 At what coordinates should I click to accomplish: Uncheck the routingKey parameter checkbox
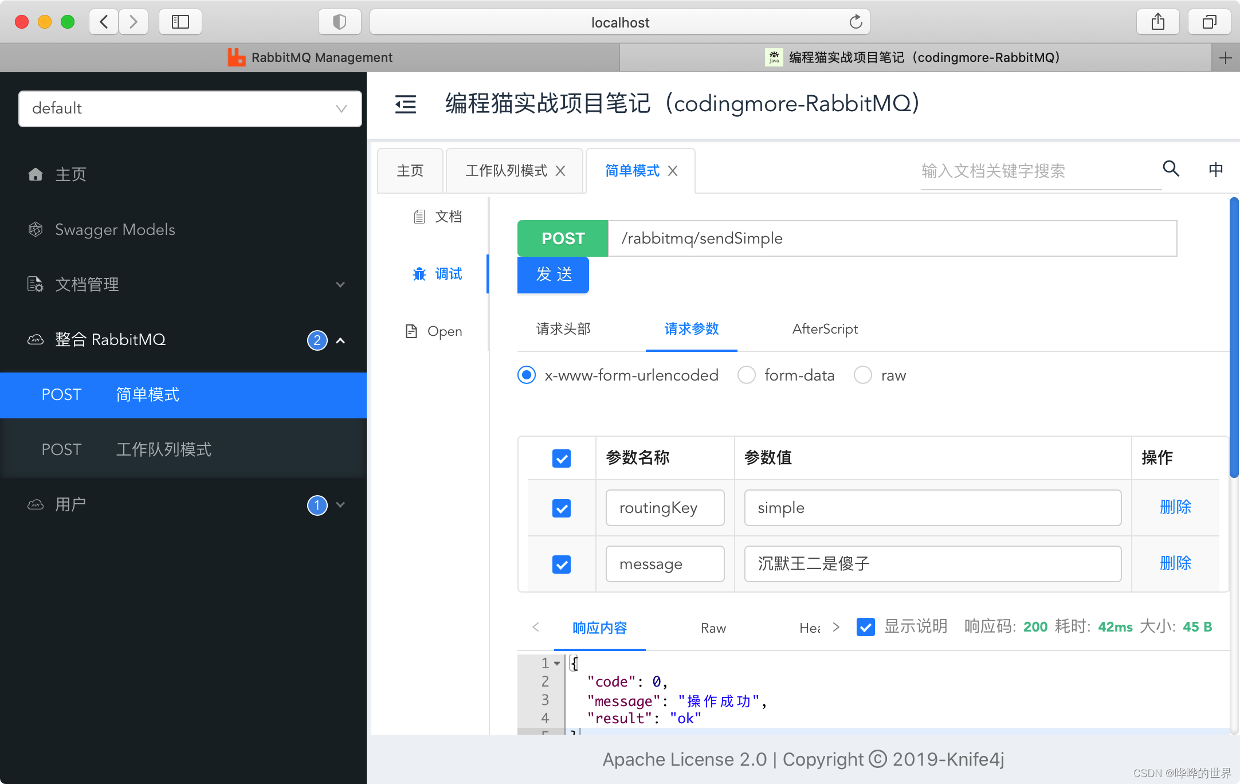[x=562, y=508]
